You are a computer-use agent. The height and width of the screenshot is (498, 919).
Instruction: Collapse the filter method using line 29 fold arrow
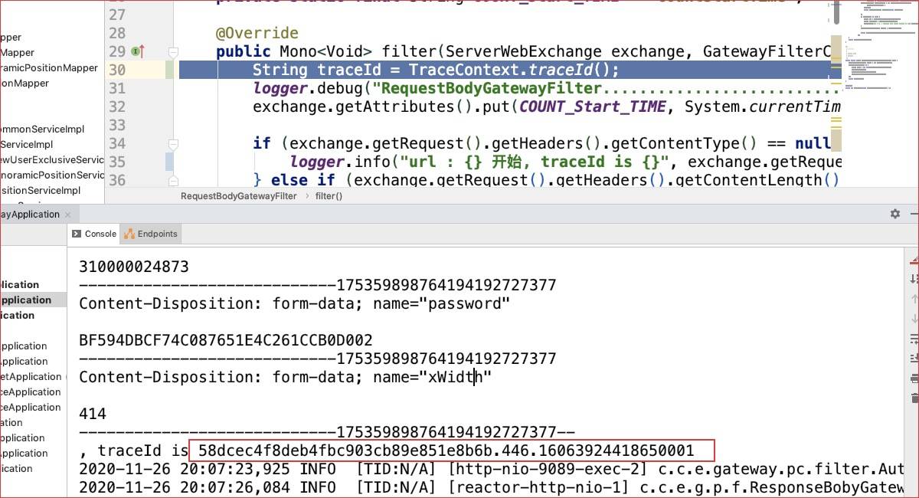pos(173,51)
